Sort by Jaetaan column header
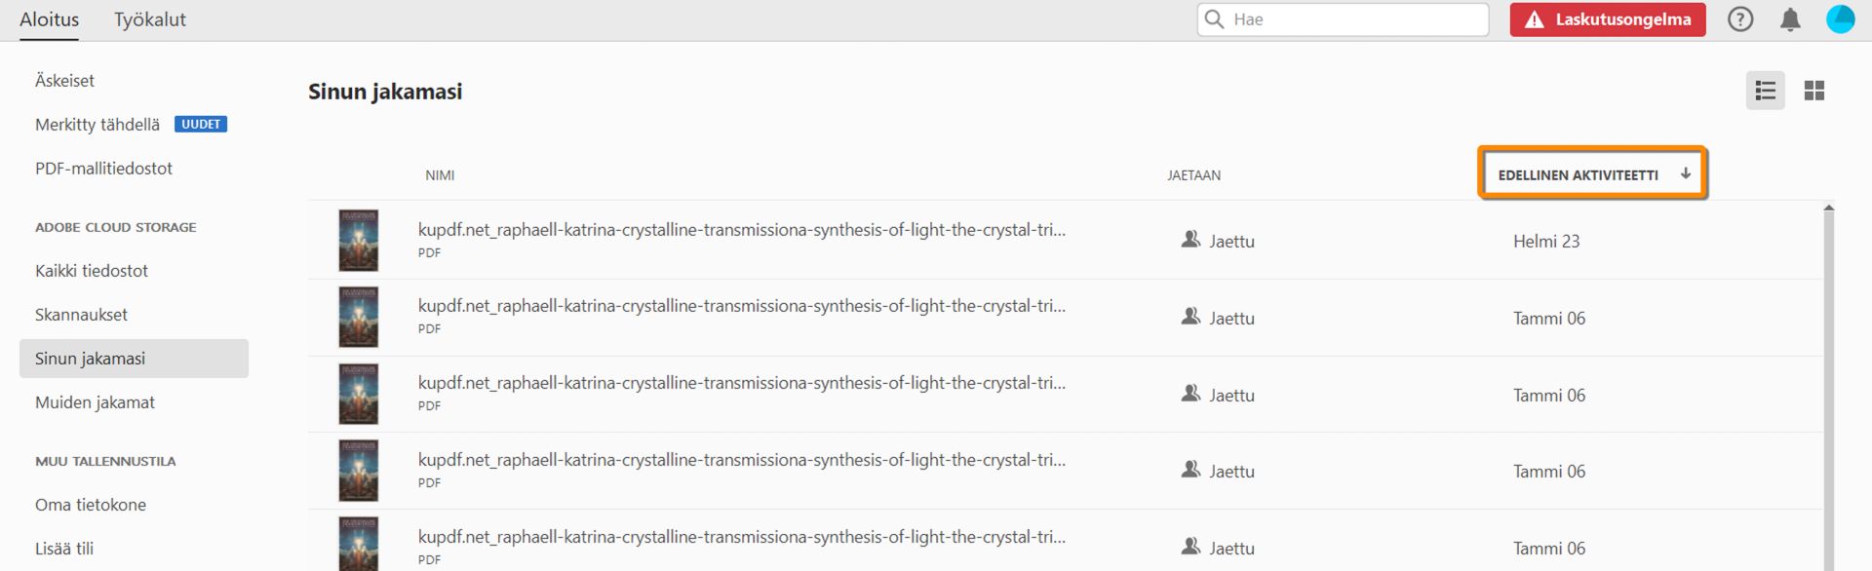The height and width of the screenshot is (571, 1872). 1193,175
